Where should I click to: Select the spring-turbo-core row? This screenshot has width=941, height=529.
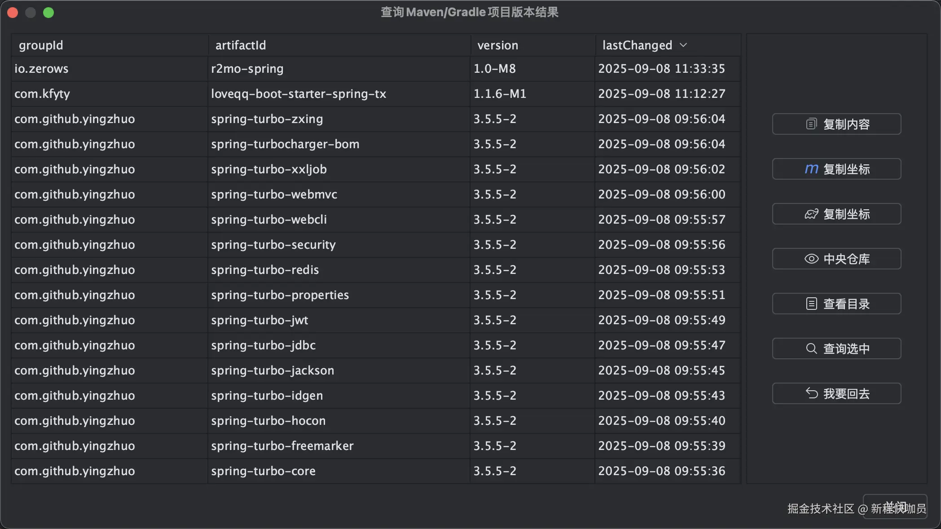click(314, 471)
